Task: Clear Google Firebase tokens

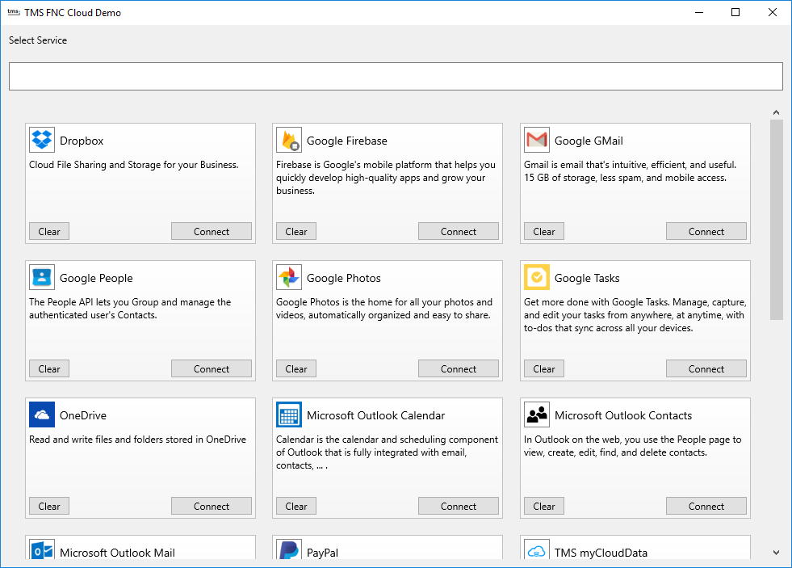Action: (296, 231)
